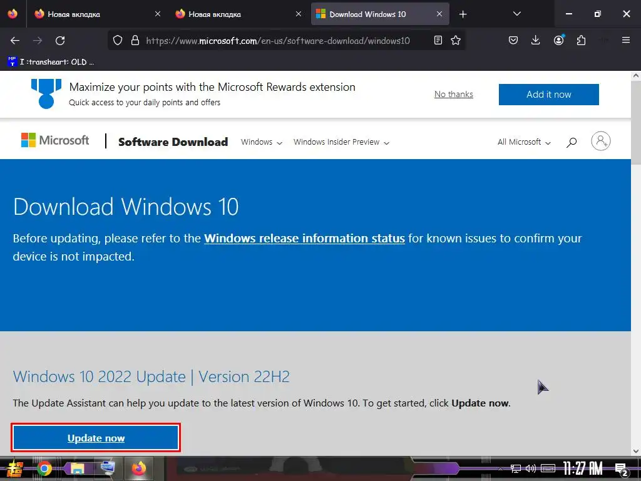The height and width of the screenshot is (481, 641).
Task: Open the volume speaker tray icon
Action: tap(531, 468)
